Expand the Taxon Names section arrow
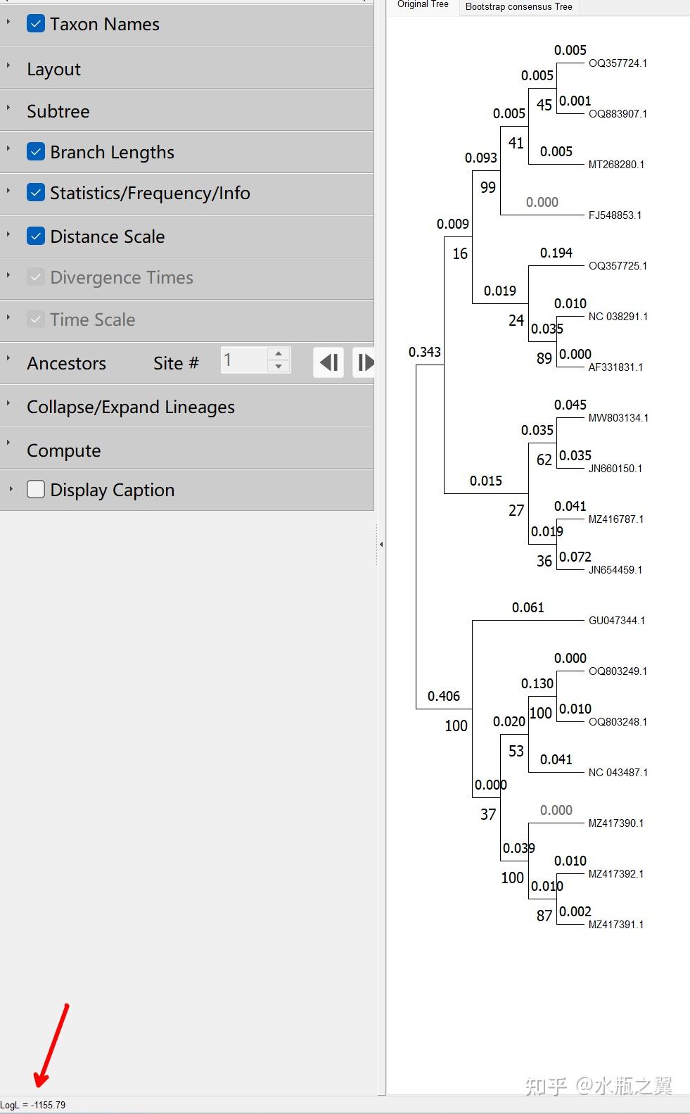The height and width of the screenshot is (1114, 690). tap(8, 22)
